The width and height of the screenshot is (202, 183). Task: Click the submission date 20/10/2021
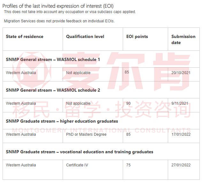181,73
